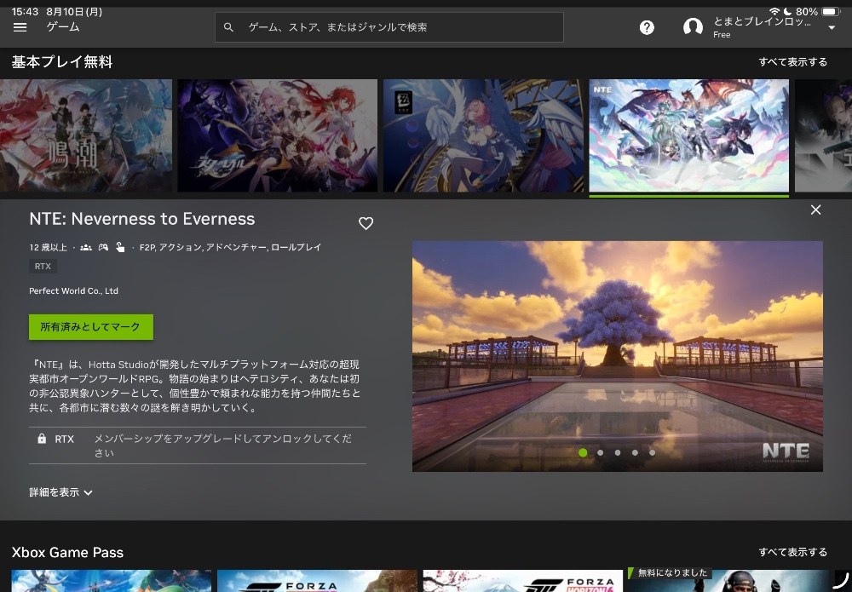This screenshot has width=852, height=592.
Task: Click the NTE screenshot preview image
Action: (617, 356)
